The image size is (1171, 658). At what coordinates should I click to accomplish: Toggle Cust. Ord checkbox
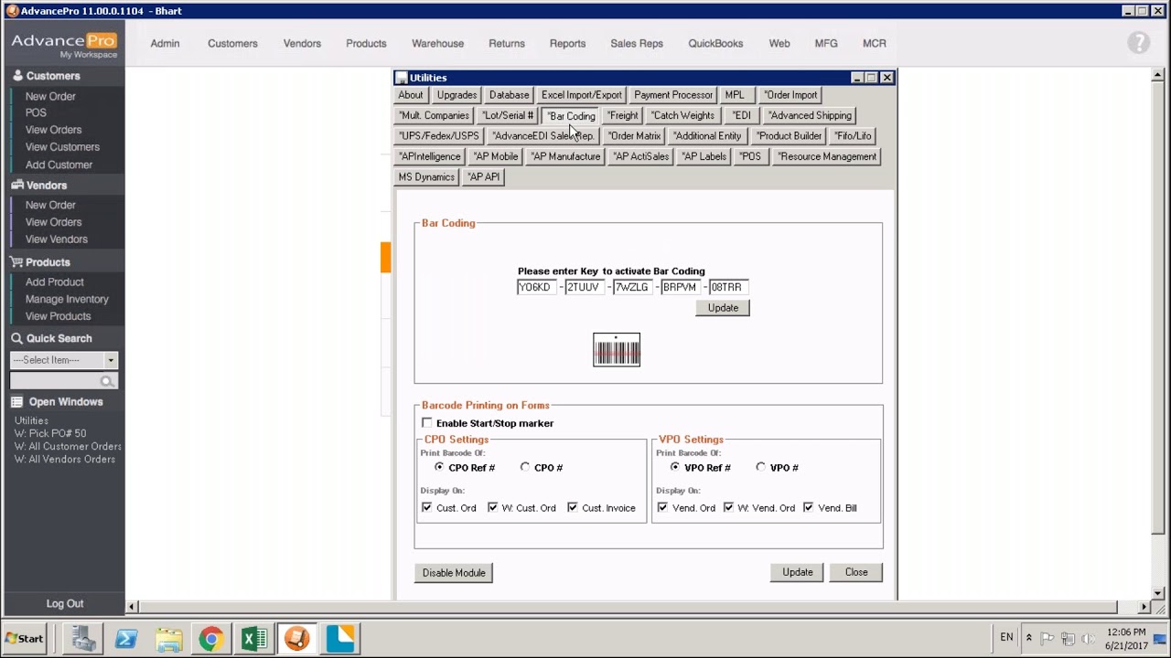click(x=427, y=507)
